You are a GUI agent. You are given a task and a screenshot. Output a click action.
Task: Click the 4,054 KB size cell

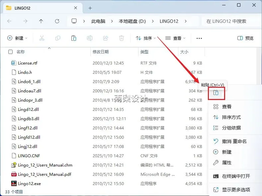[x=194, y=183]
